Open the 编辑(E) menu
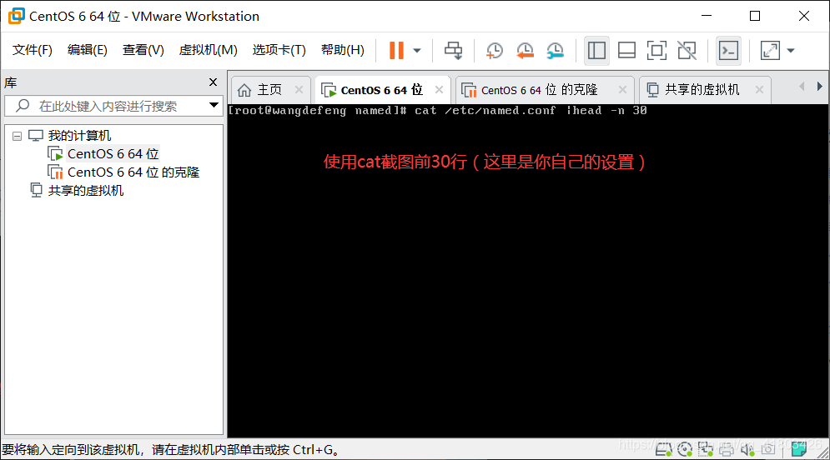830x460 pixels. [88, 50]
